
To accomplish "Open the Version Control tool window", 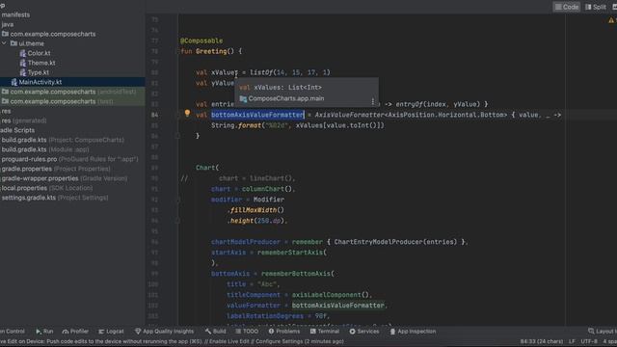I will click(13, 332).
